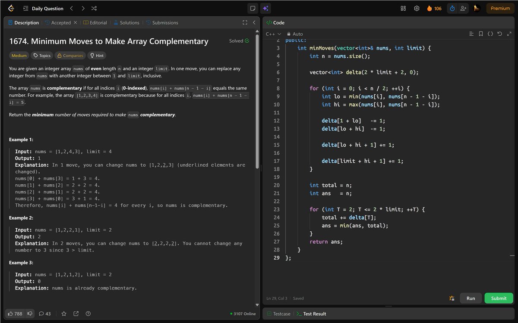Image resolution: width=518 pixels, height=323 pixels.
Task: Open the LeetCode logo home link
Action: tap(11, 8)
